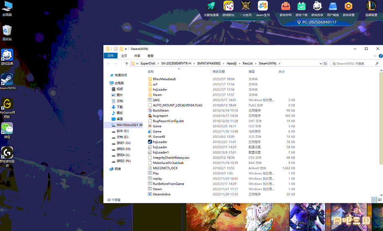Open the 火箭加速器 rocket icon in top dock

point(211,6)
